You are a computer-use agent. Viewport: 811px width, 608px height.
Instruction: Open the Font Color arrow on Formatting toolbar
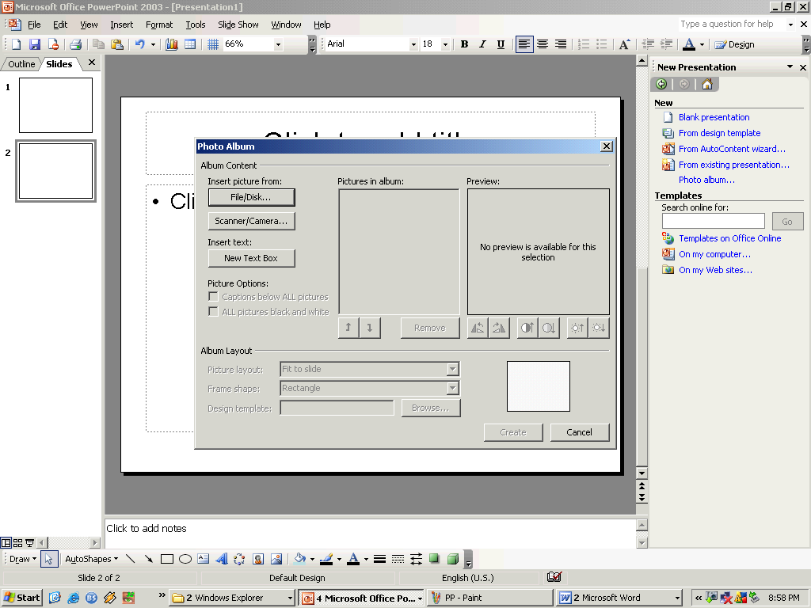[x=702, y=44]
